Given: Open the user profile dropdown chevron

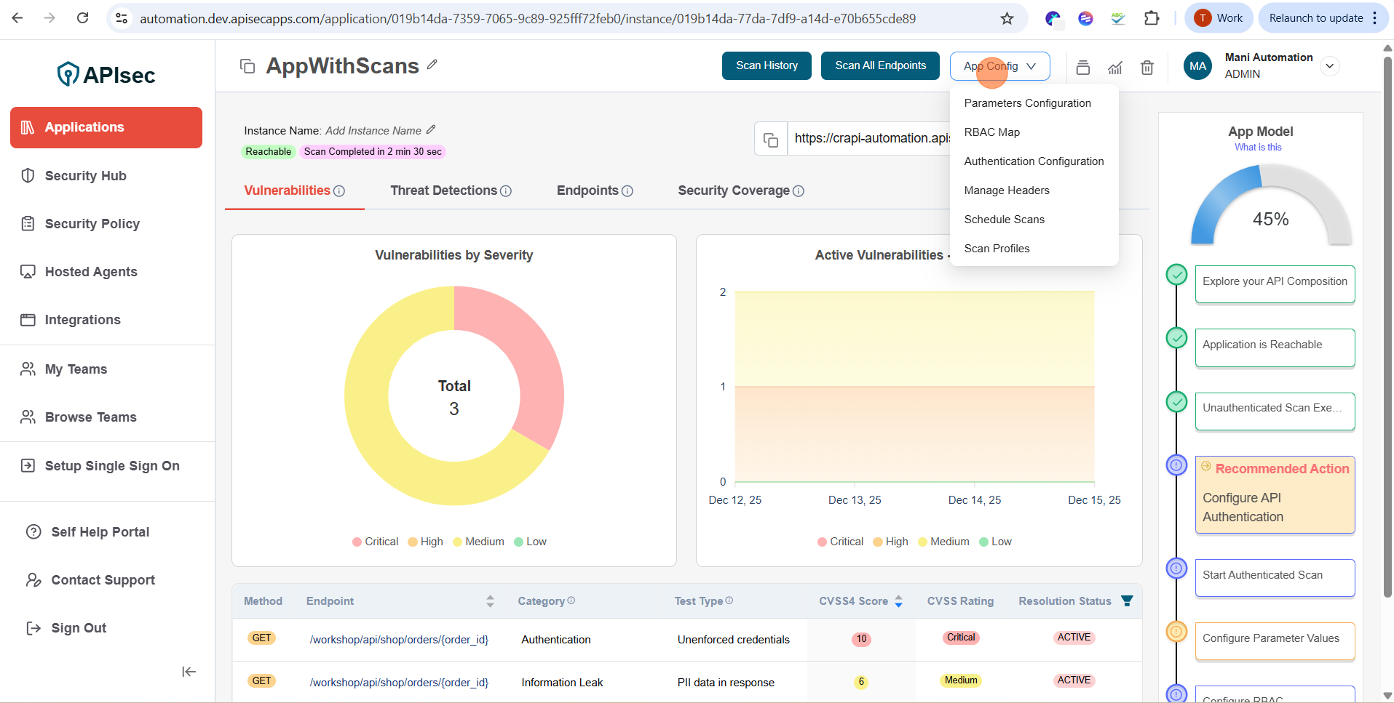Looking at the screenshot, I should coord(1329,66).
